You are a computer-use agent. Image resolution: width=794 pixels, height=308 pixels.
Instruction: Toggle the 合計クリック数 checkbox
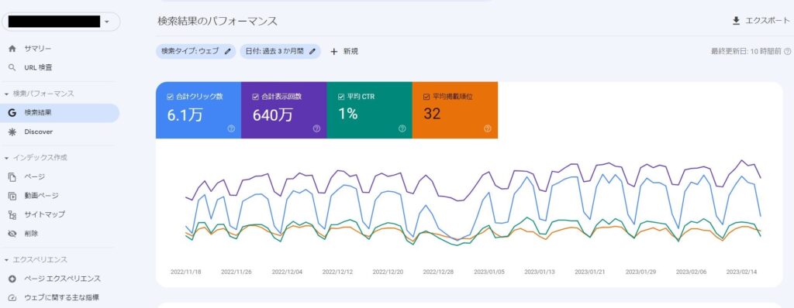coord(170,96)
